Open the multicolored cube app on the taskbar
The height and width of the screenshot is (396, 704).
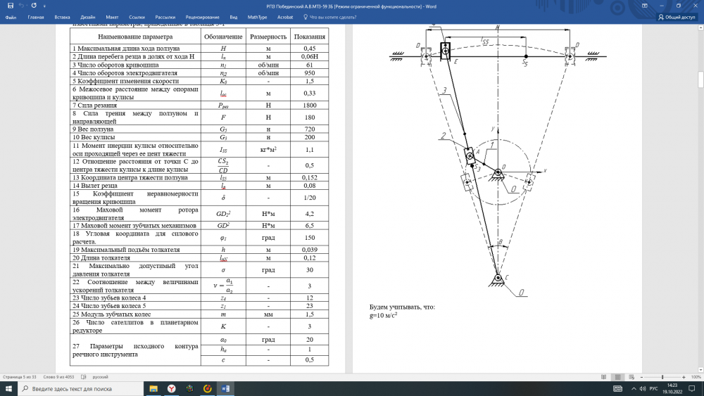[189, 388]
